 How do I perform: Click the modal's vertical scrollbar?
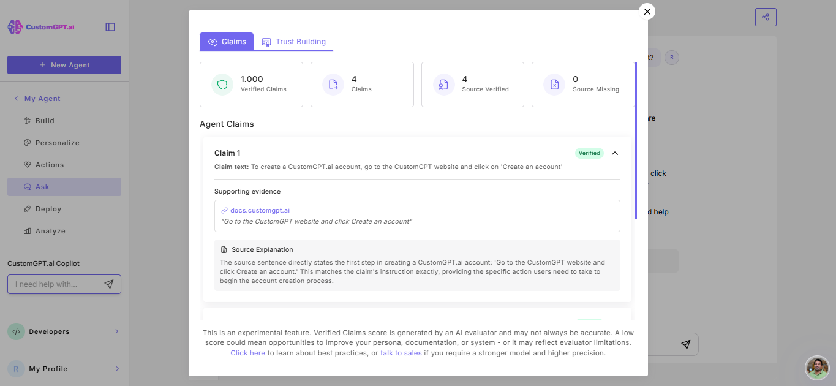pos(636,140)
